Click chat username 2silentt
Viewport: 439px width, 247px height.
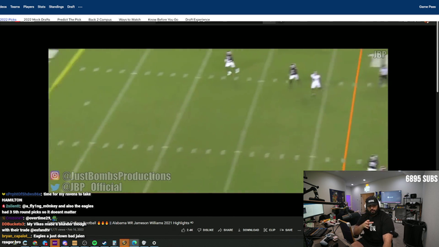coord(12,206)
